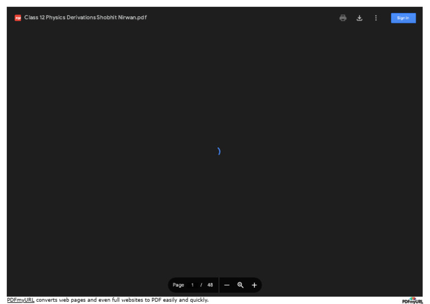Screen dimensions: 430x304
Task: Click the total page count 48
Action: [x=210, y=285]
